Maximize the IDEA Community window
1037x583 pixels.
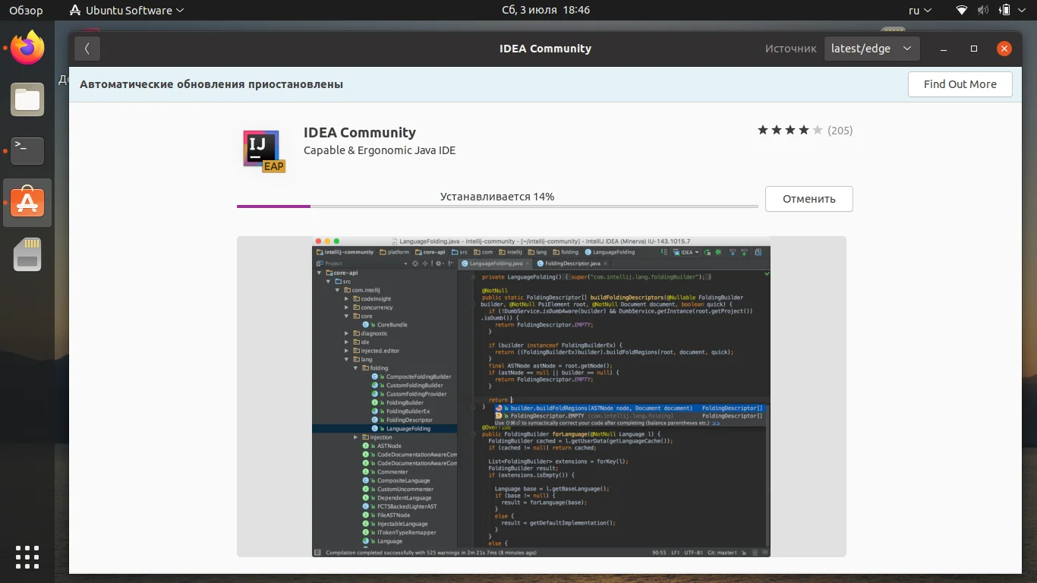point(974,49)
